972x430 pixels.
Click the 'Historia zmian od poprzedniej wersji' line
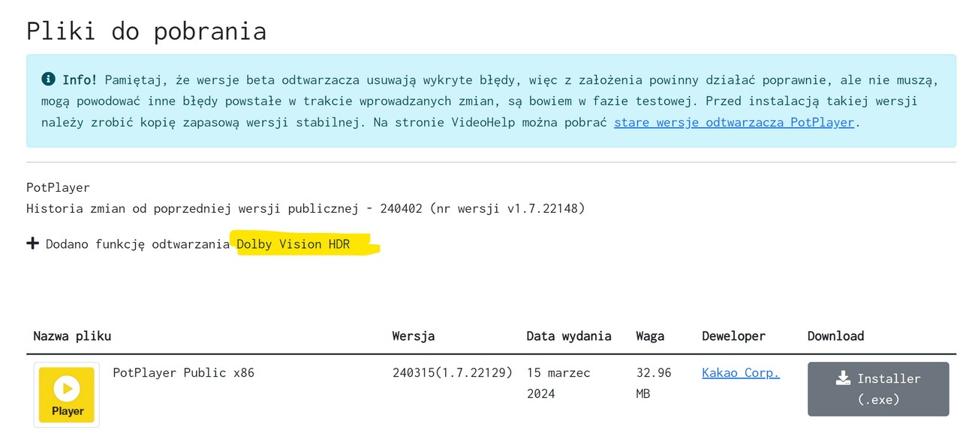pyautogui.click(x=305, y=208)
